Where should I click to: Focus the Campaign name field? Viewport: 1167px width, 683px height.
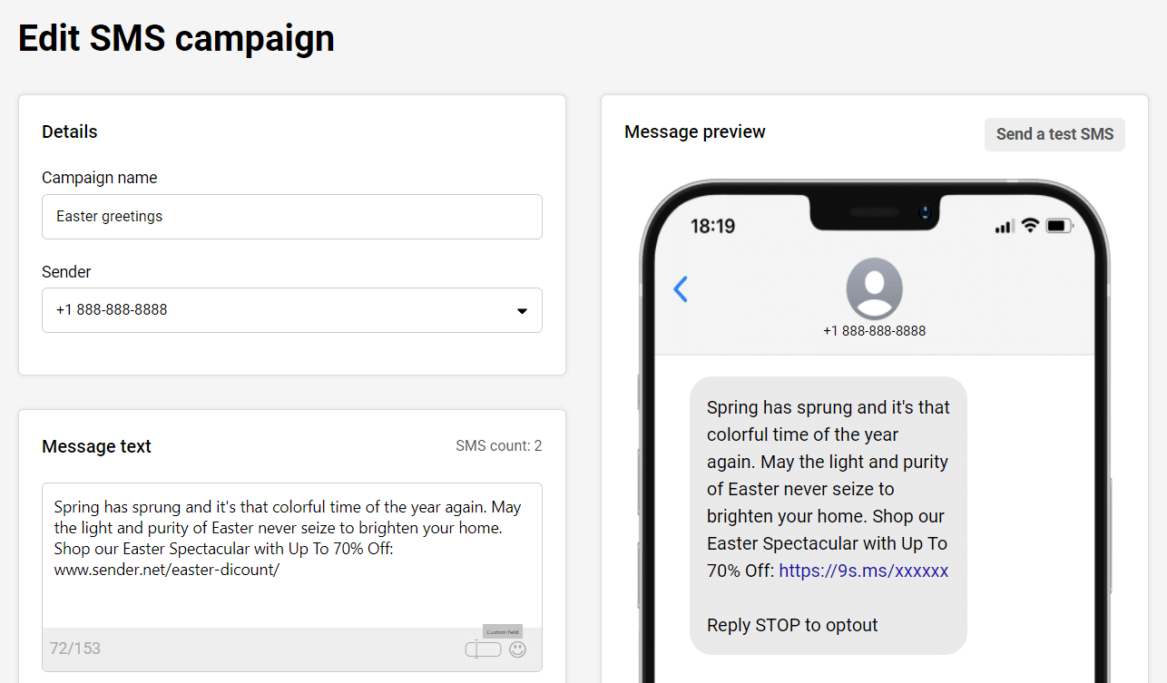pyautogui.click(x=292, y=217)
